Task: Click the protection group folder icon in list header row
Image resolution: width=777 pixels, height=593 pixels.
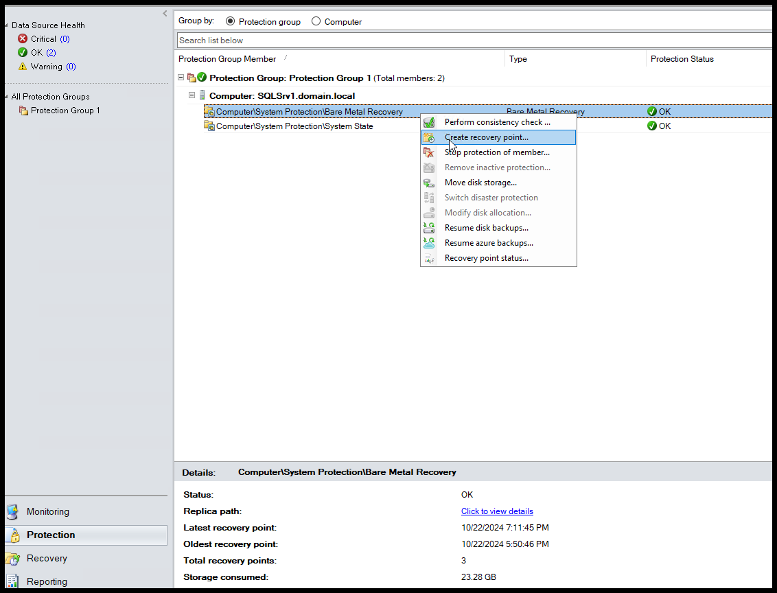Action: (192, 78)
